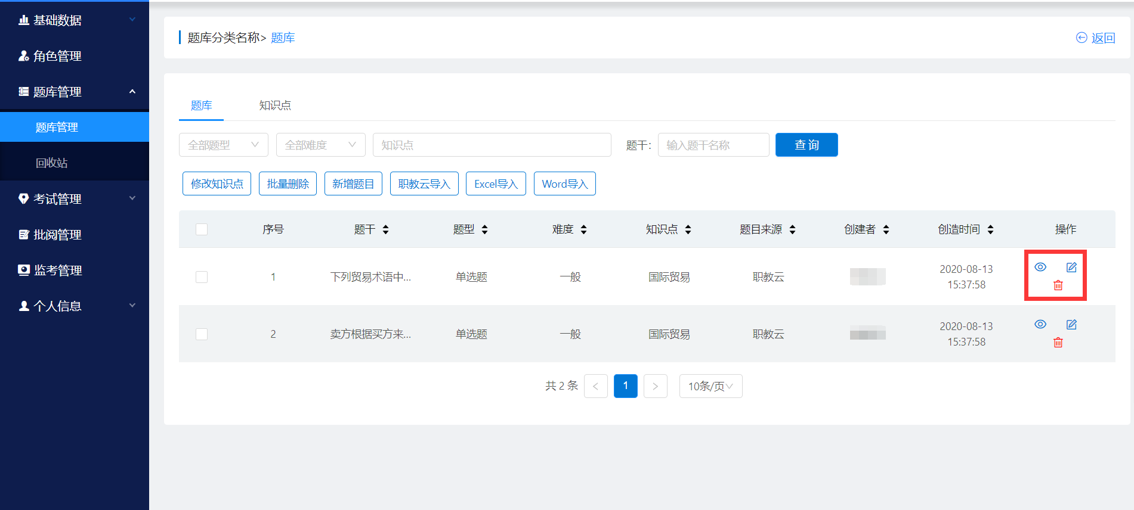This screenshot has width=1134, height=510.
Task: Click the 国际贸易 cell in row 1
Action: click(x=669, y=277)
